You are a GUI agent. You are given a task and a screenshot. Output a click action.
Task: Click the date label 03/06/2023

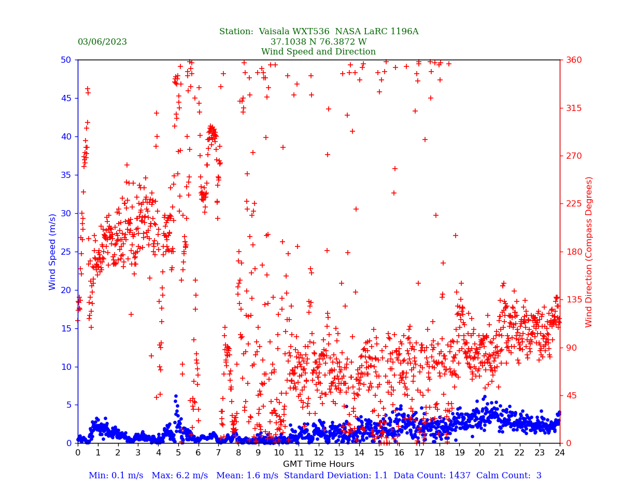pyautogui.click(x=102, y=42)
